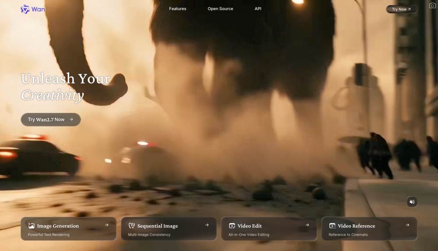
Task: Open the API menu item
Action: coord(258,9)
